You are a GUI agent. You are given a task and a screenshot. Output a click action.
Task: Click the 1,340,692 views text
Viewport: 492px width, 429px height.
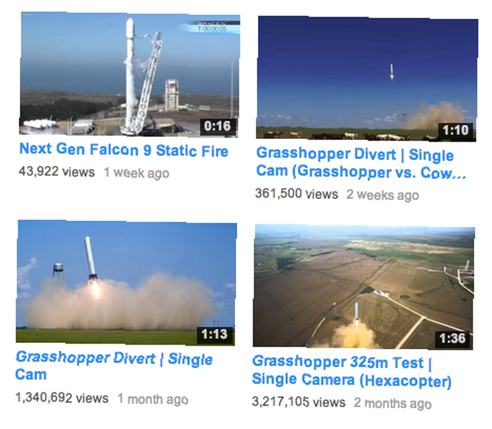[62, 398]
